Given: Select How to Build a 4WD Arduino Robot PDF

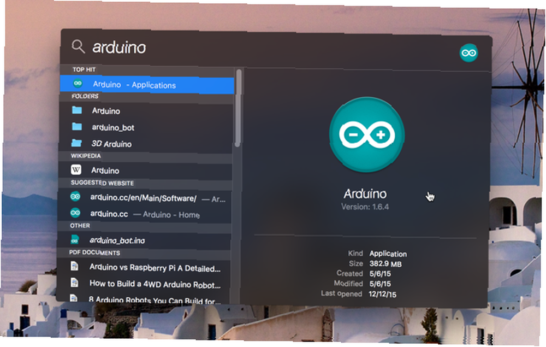Looking at the screenshot, I should pyautogui.click(x=143, y=284).
